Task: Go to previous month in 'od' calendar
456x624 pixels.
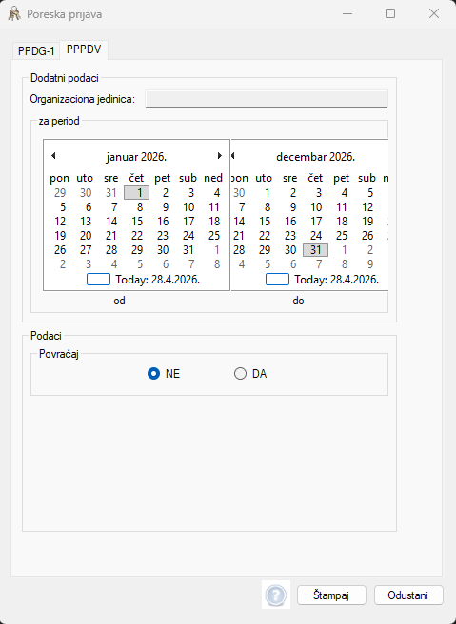Action: click(x=53, y=156)
